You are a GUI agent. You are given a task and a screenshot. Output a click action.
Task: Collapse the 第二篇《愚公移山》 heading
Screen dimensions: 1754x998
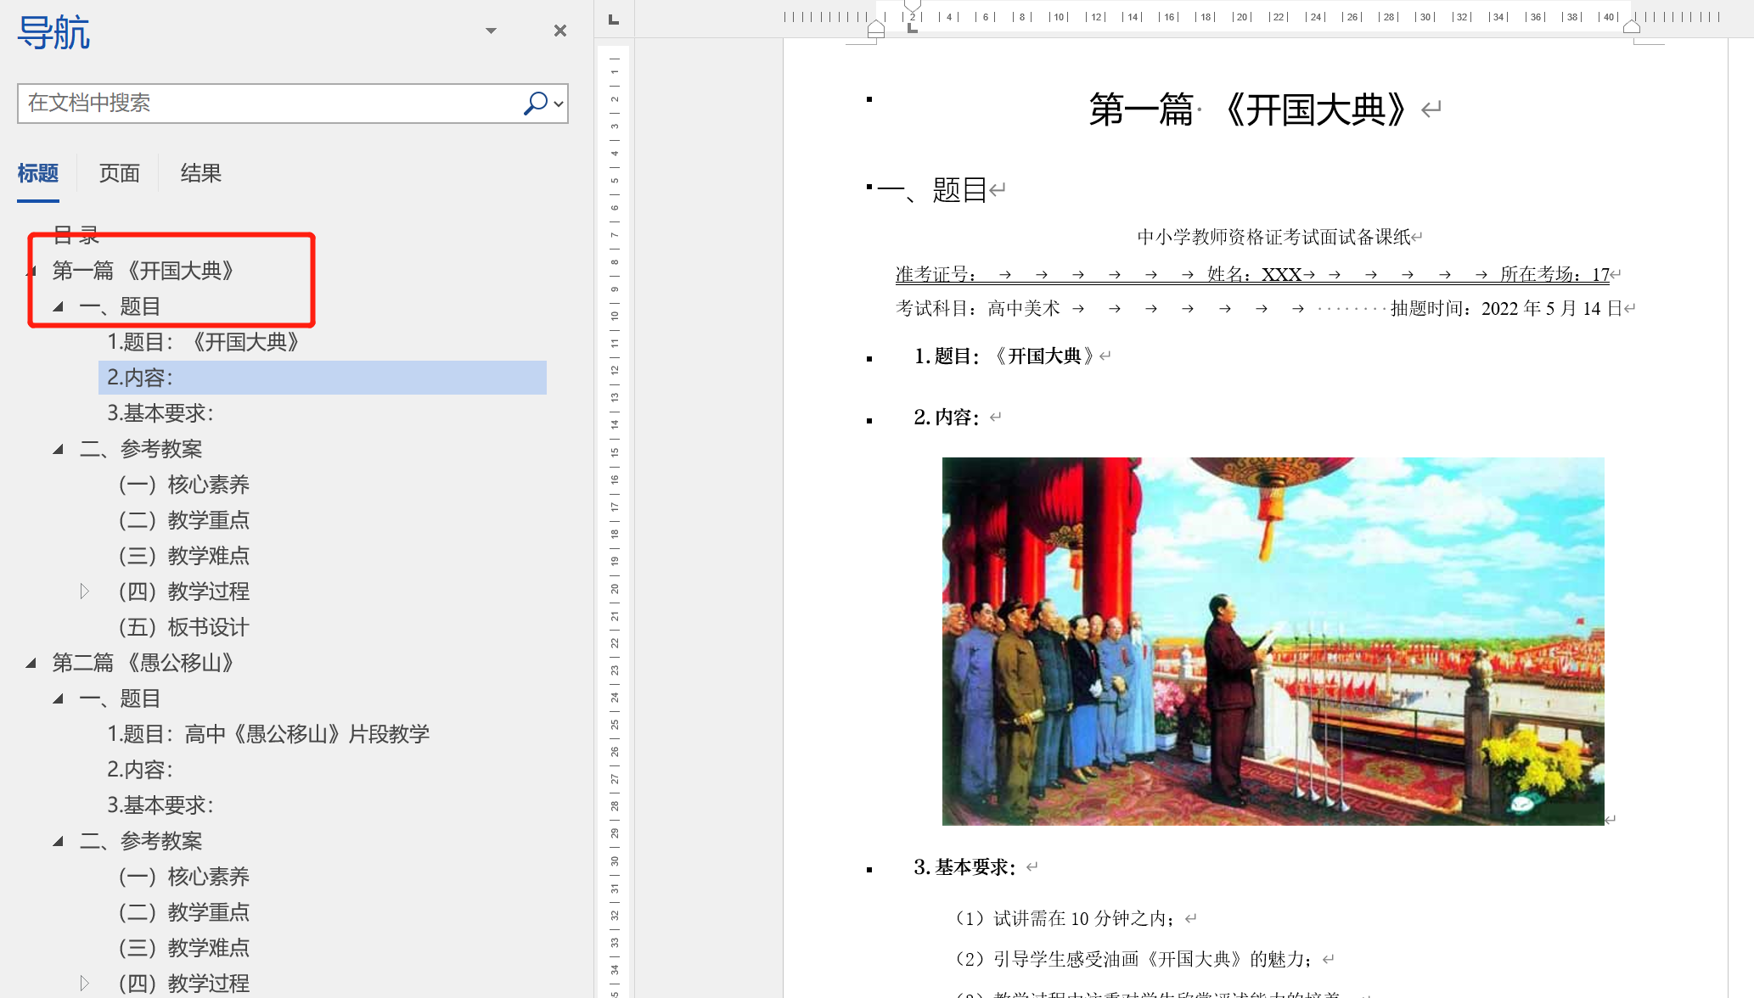[x=31, y=663]
